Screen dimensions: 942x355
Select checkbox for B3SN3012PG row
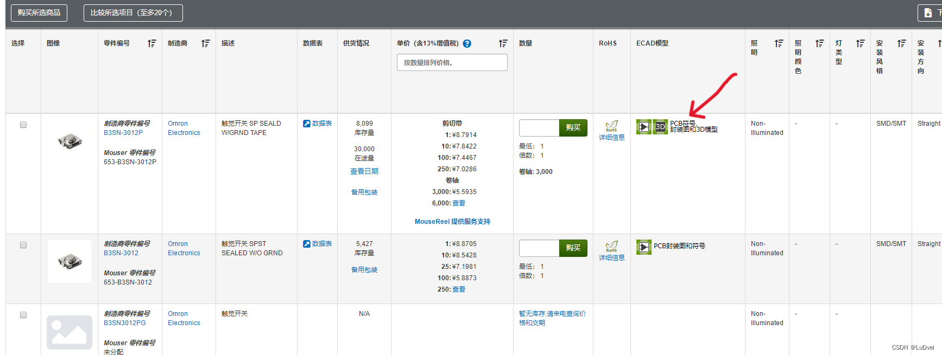click(23, 315)
